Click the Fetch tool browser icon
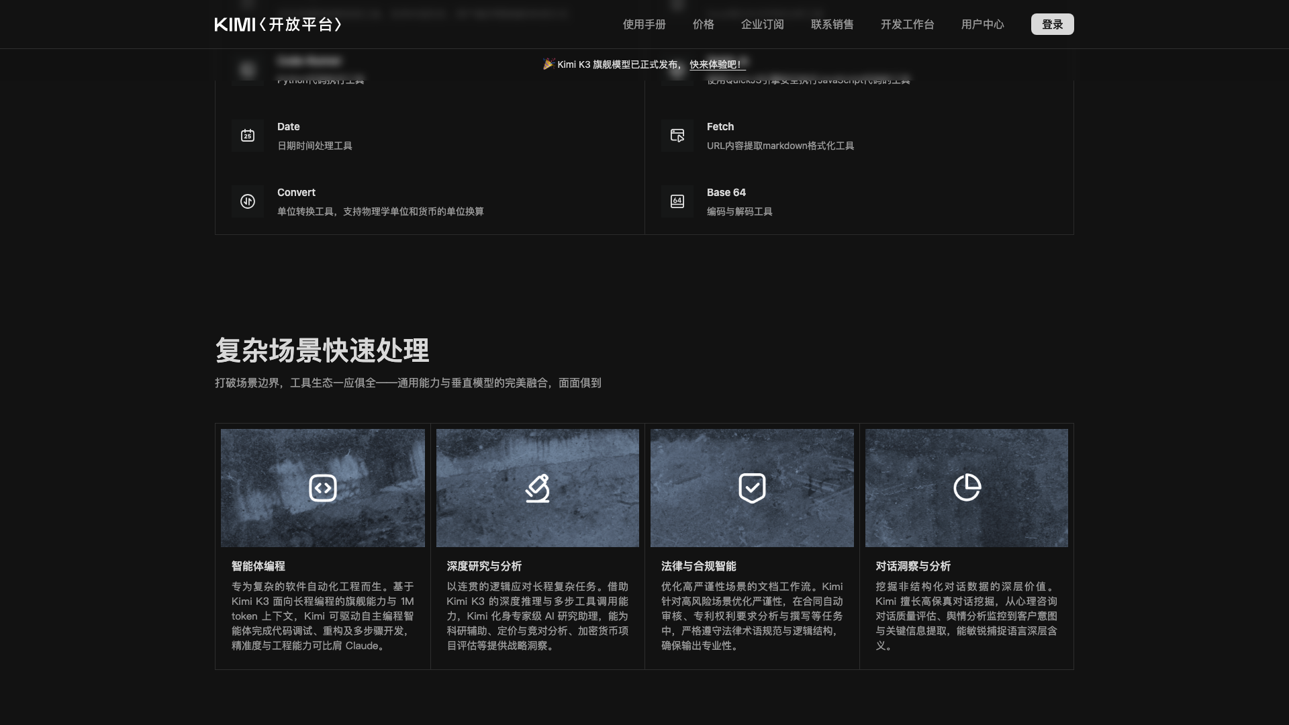Screen dimensions: 1289x725 677,136
